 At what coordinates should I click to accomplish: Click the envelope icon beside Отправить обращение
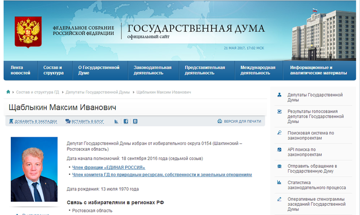point(279,166)
